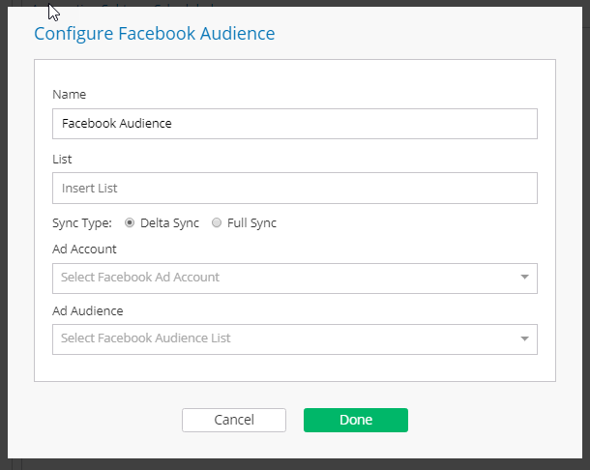The image size is (590, 470).
Task: Select the Full Sync radio button
Action: pyautogui.click(x=217, y=222)
